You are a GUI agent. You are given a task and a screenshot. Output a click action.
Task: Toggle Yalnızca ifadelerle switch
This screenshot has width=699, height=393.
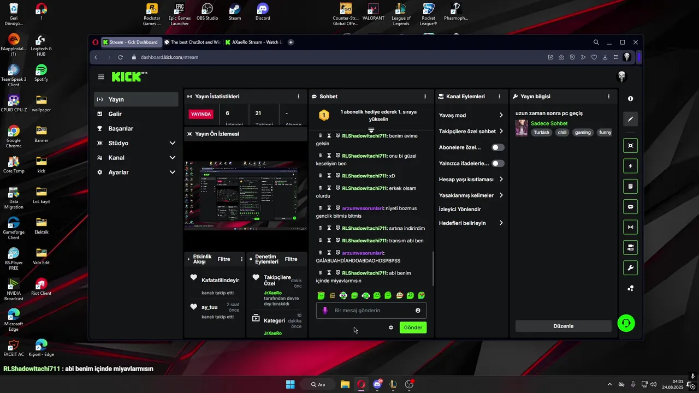click(497, 163)
